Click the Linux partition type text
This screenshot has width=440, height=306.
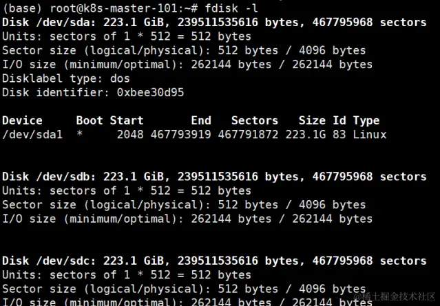[370, 135]
